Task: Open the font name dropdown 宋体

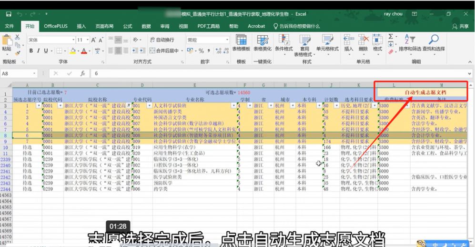Action: (73, 40)
